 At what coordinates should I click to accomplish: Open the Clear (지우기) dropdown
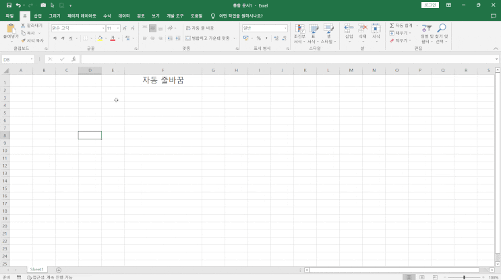(x=401, y=40)
